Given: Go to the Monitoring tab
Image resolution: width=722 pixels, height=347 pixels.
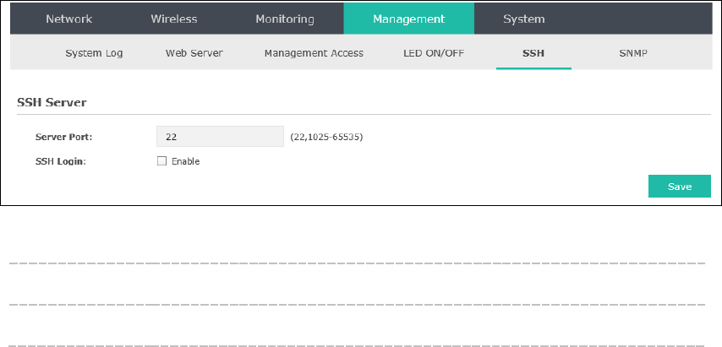Looking at the screenshot, I should pyautogui.click(x=285, y=19).
